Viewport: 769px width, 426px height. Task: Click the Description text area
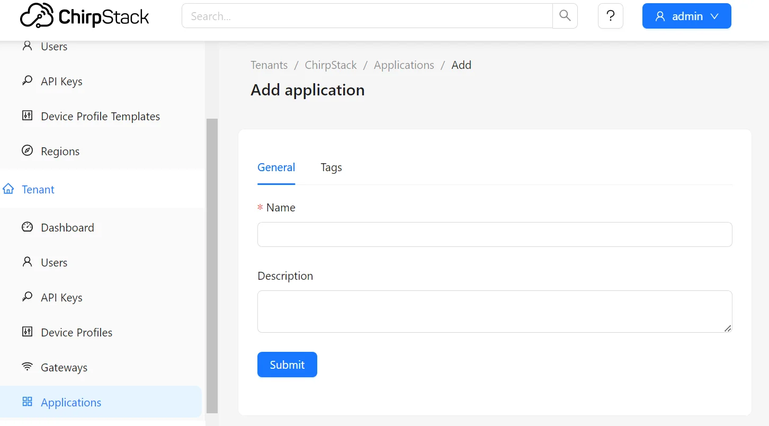(494, 311)
